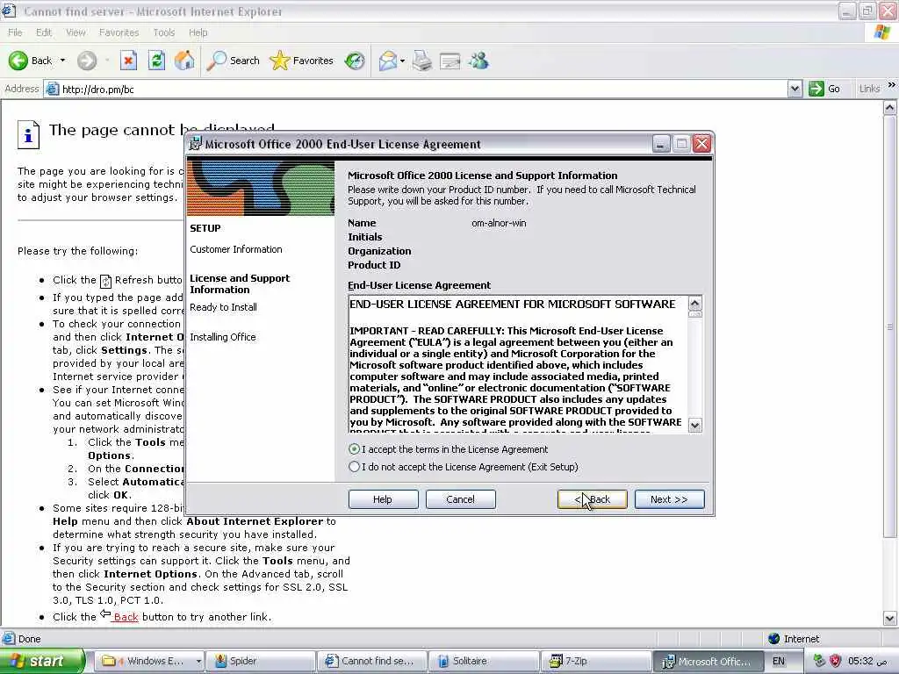Expand the Mail button dropdown arrow
The height and width of the screenshot is (674, 899).
[402, 61]
